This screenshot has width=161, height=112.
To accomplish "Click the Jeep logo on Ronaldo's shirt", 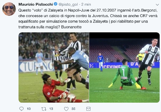I will click(151, 53).
